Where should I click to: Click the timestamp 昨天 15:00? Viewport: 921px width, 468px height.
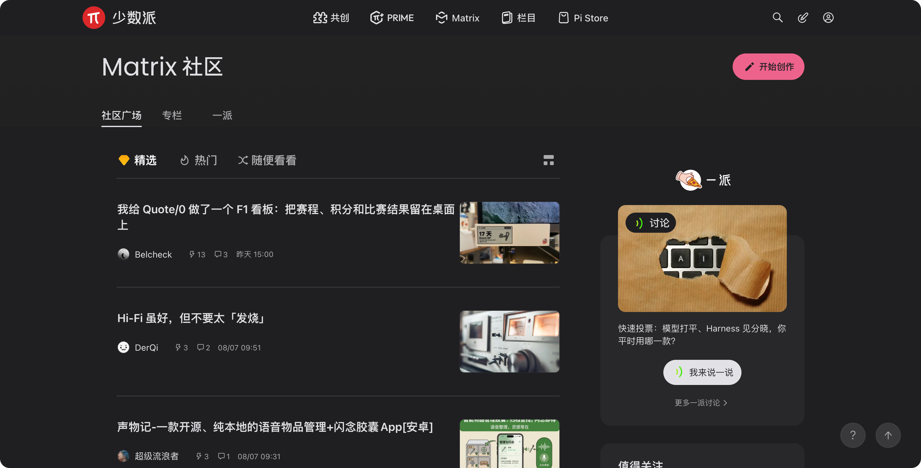pyautogui.click(x=255, y=254)
